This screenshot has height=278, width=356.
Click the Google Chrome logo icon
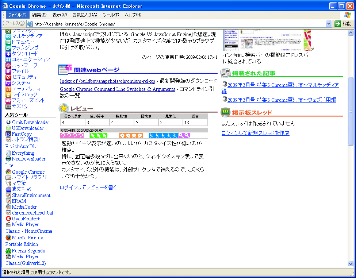8,172
